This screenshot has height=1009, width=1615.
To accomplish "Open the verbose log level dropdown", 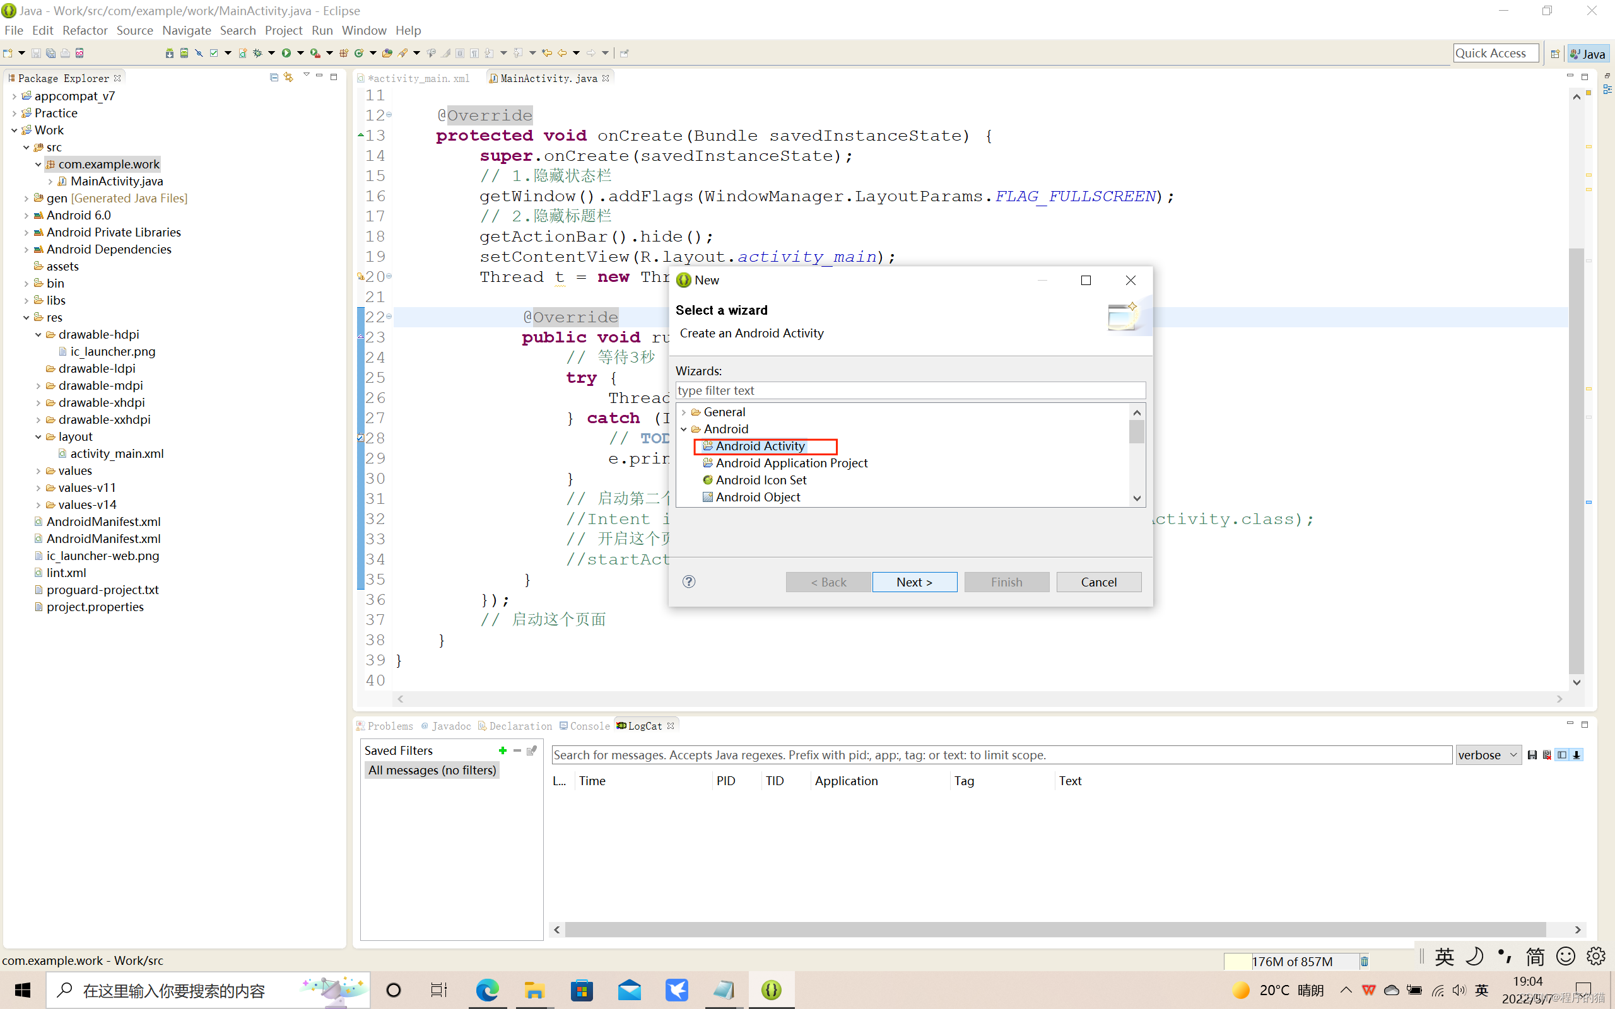I will pyautogui.click(x=1488, y=755).
